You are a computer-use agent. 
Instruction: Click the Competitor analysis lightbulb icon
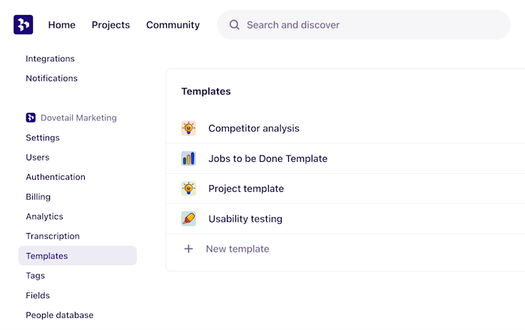(x=188, y=128)
